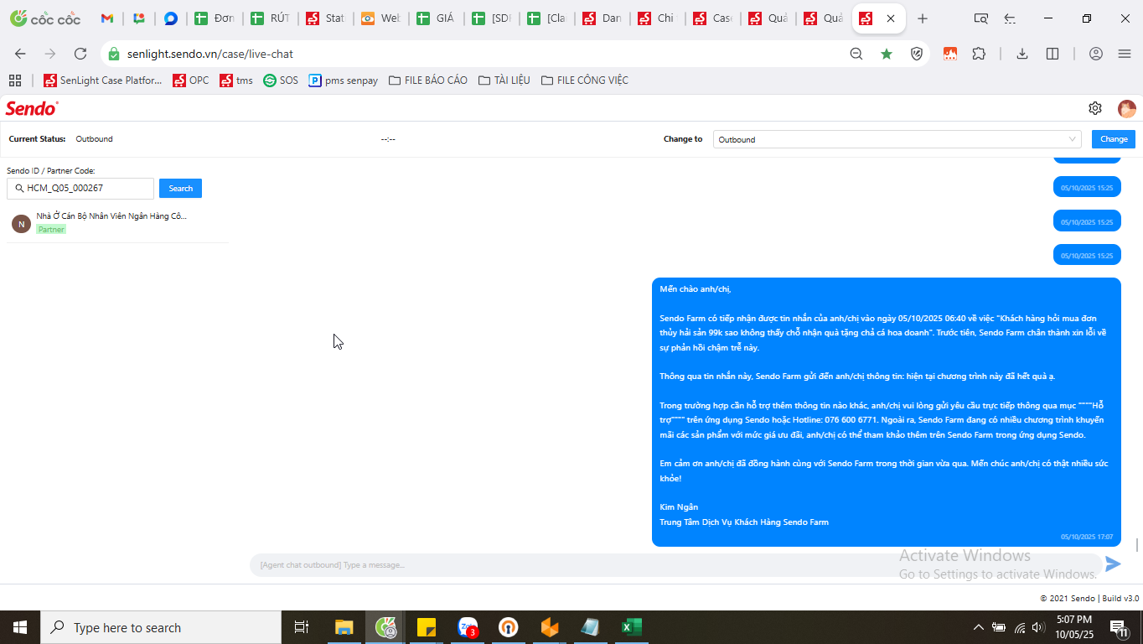Send the message with the paper plane icon
The image size is (1143, 644).
point(1113,564)
